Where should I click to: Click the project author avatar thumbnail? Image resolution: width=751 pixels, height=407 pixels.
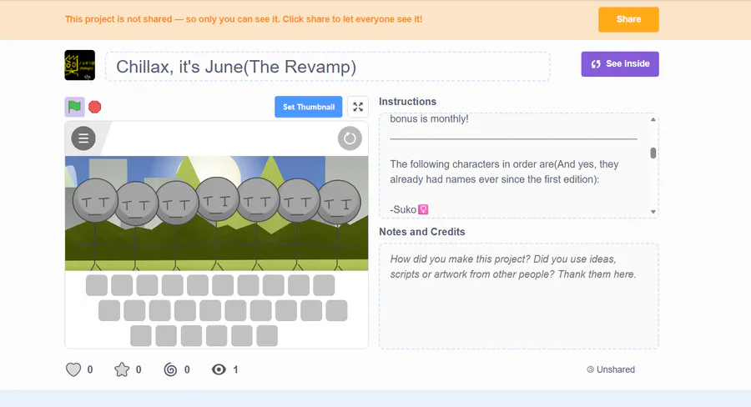pyautogui.click(x=80, y=65)
